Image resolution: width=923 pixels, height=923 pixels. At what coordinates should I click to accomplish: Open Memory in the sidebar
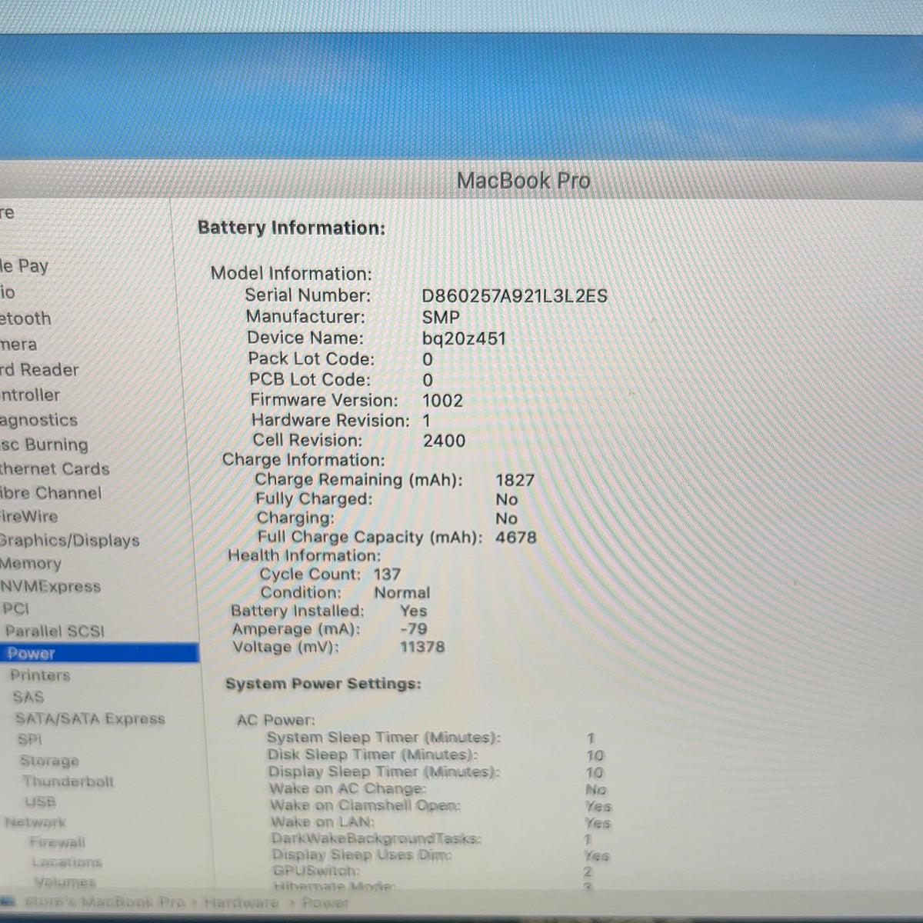click(31, 564)
